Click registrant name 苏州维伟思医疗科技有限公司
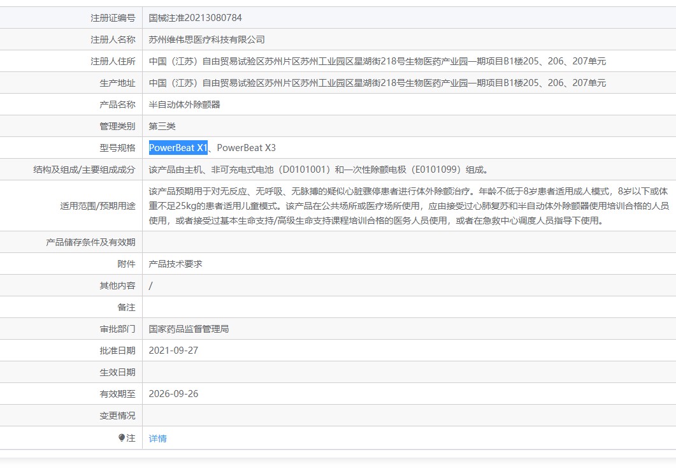Screen dimensions: 676x471 point(206,40)
